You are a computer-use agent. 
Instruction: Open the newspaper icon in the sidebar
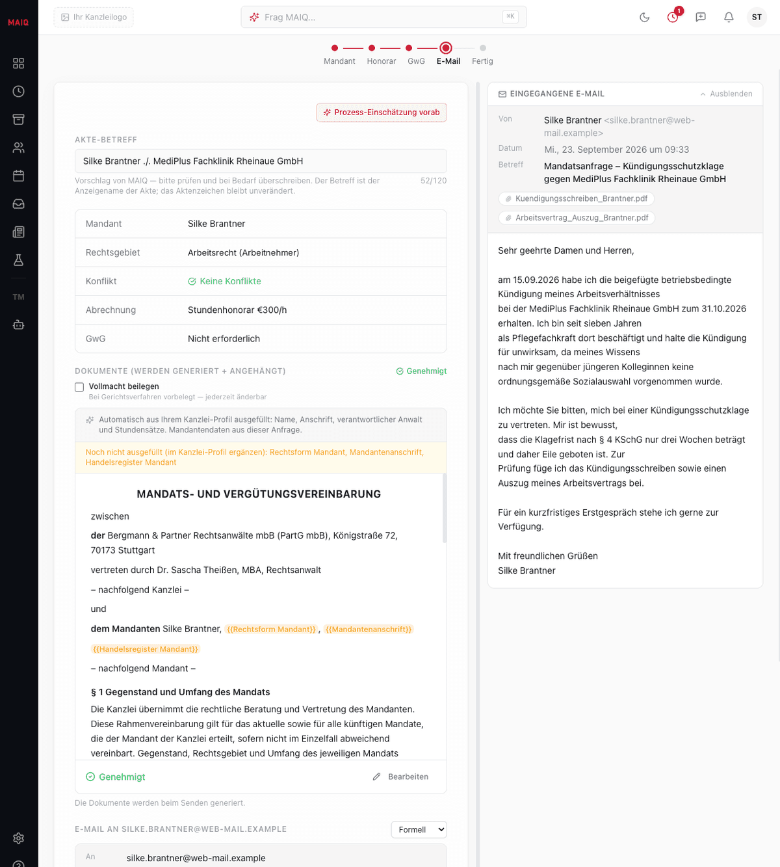18,232
